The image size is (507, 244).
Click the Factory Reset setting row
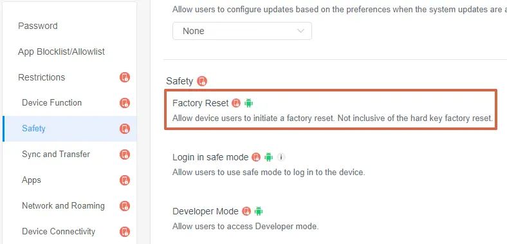[x=331, y=109]
